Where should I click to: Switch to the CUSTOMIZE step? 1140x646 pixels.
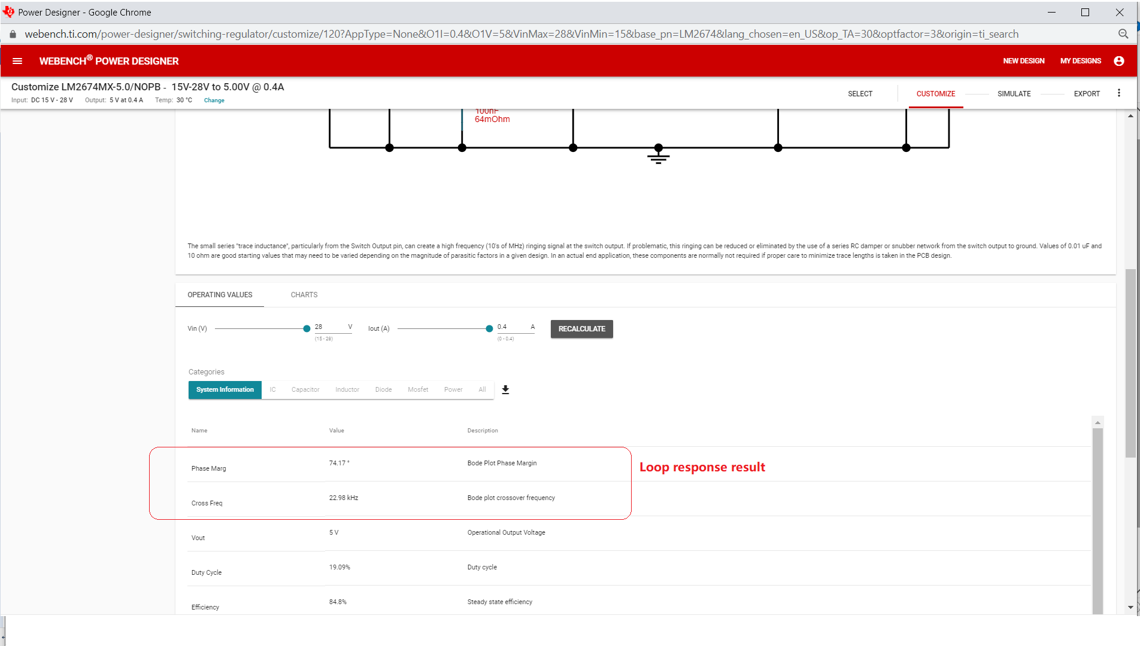point(935,94)
